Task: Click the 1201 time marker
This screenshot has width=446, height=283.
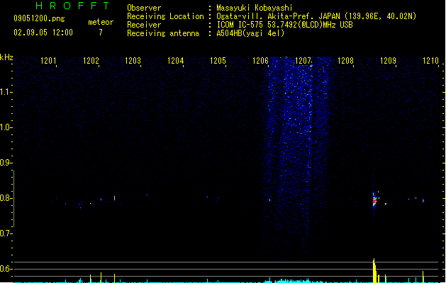Action: [x=48, y=61]
